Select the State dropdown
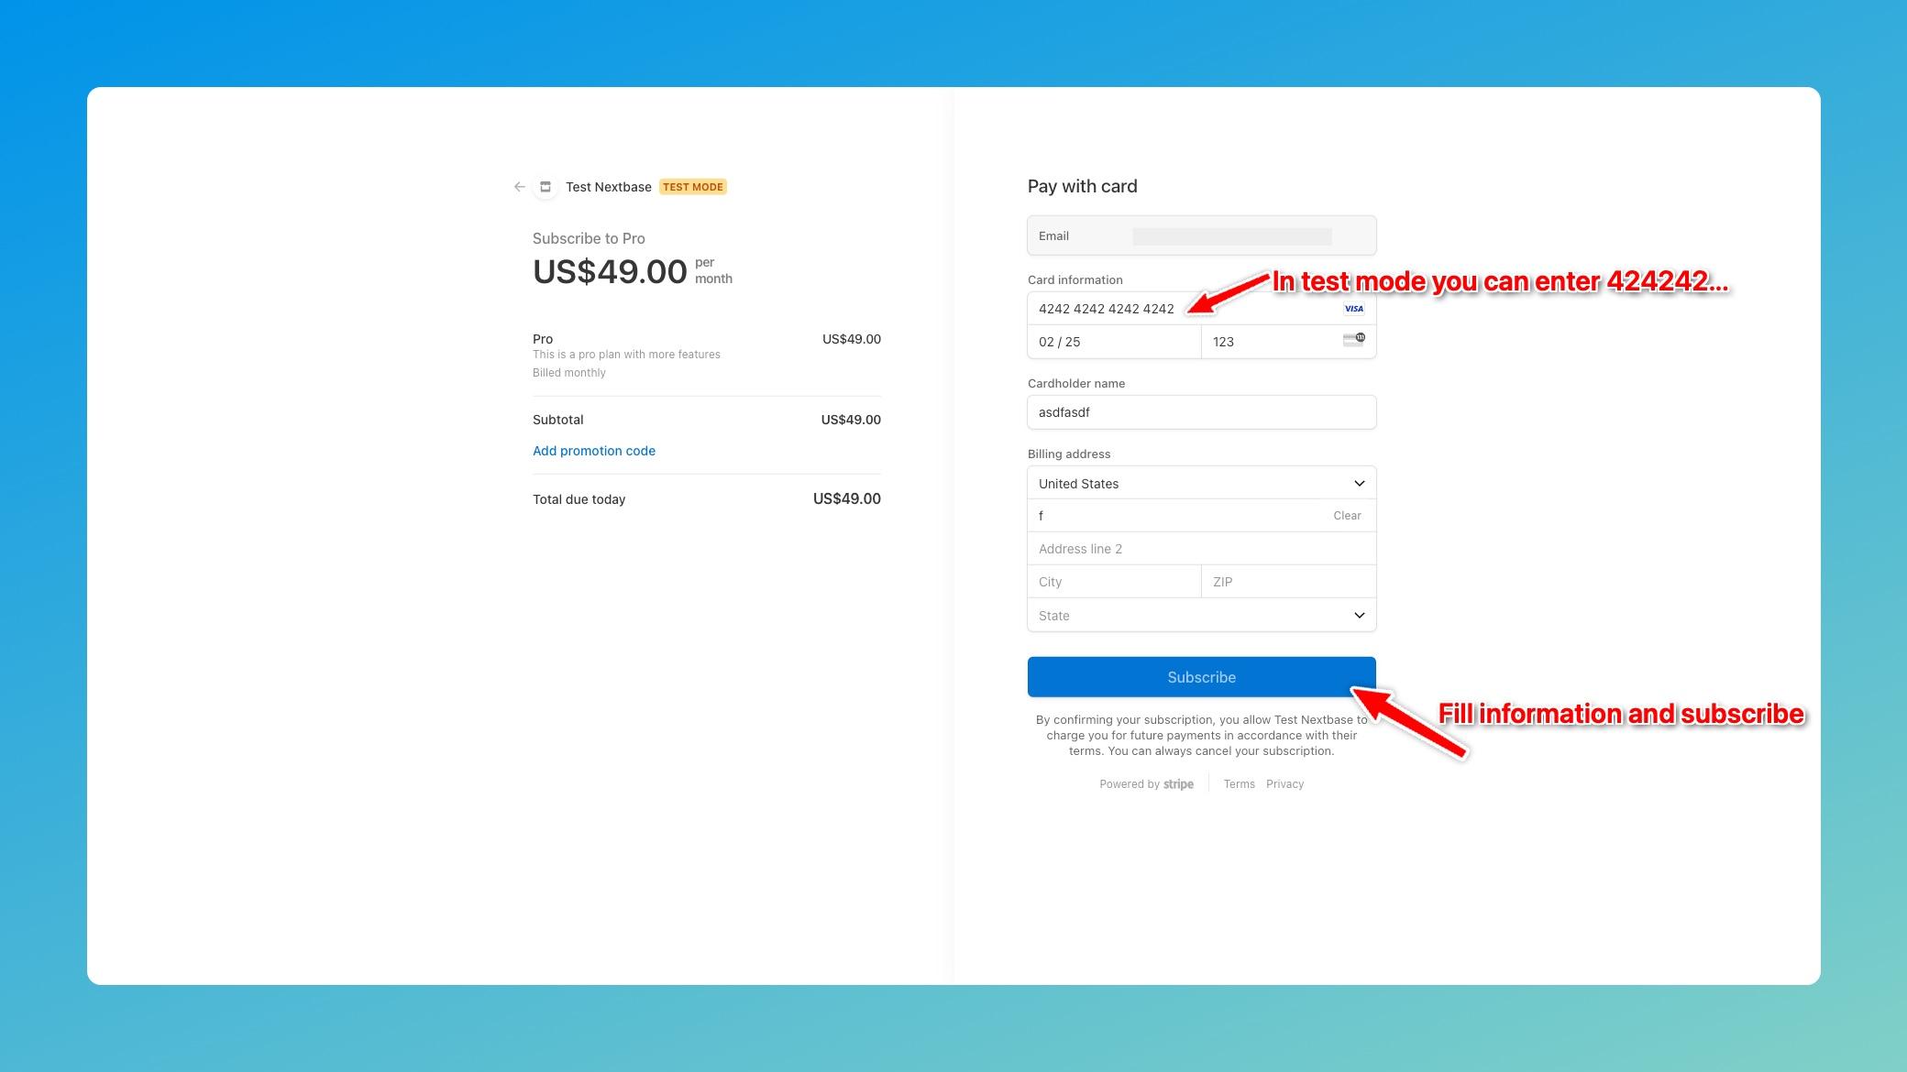1907x1072 pixels. (x=1201, y=615)
